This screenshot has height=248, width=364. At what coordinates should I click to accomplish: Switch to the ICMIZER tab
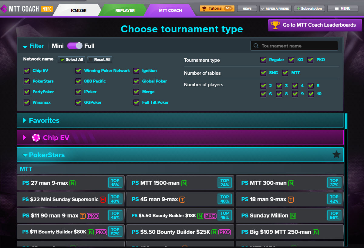[78, 10]
